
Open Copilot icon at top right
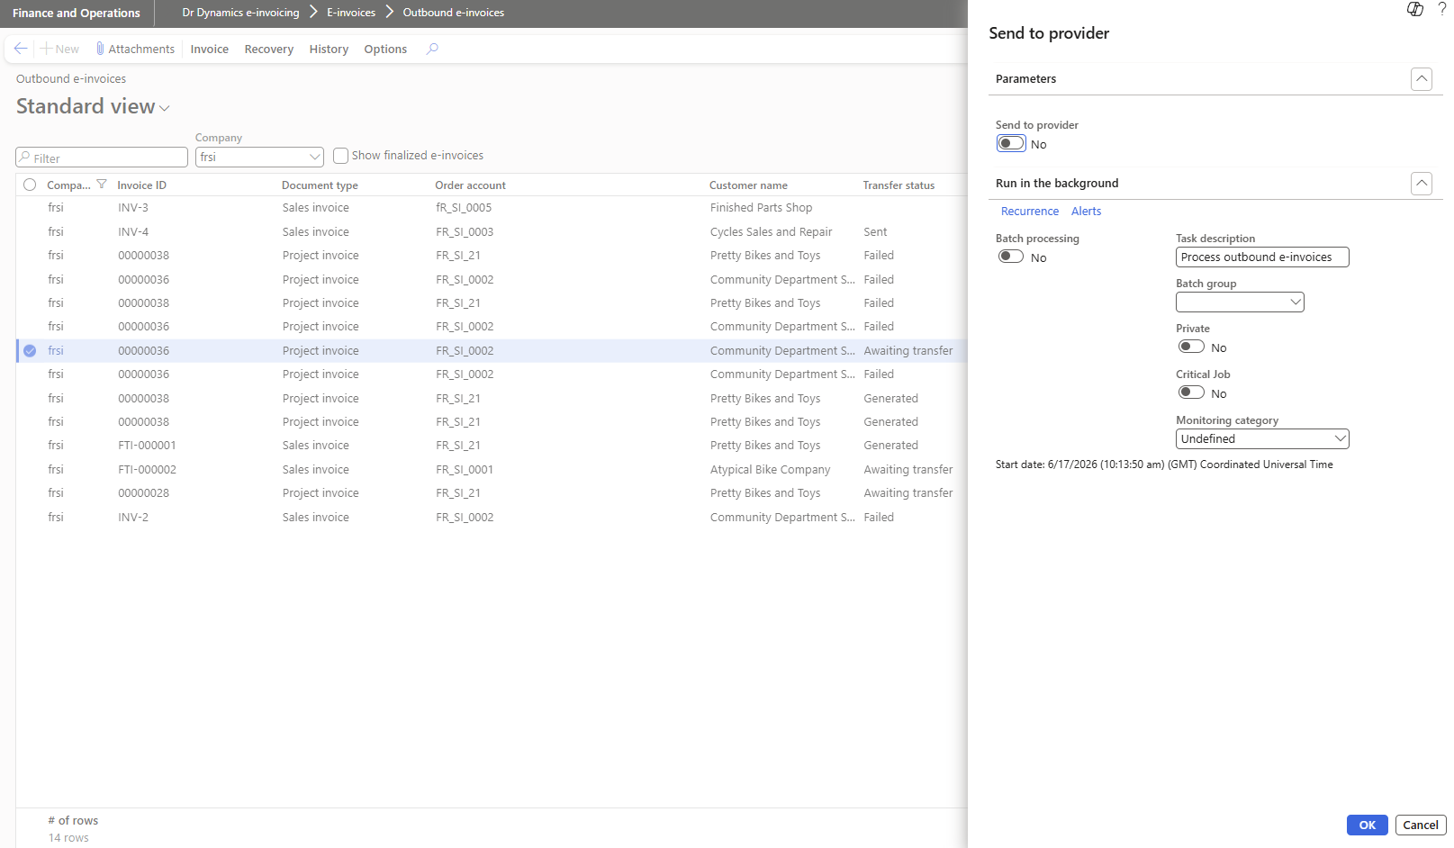[x=1415, y=9]
